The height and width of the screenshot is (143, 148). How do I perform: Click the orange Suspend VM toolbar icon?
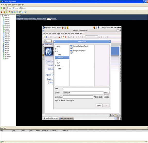[x=4, y=12]
